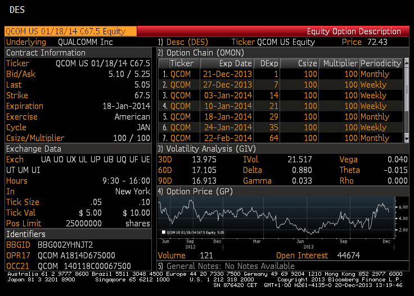Click the DExp column header
Image resolution: width=414 pixels, height=296 pixels.
tap(267, 63)
